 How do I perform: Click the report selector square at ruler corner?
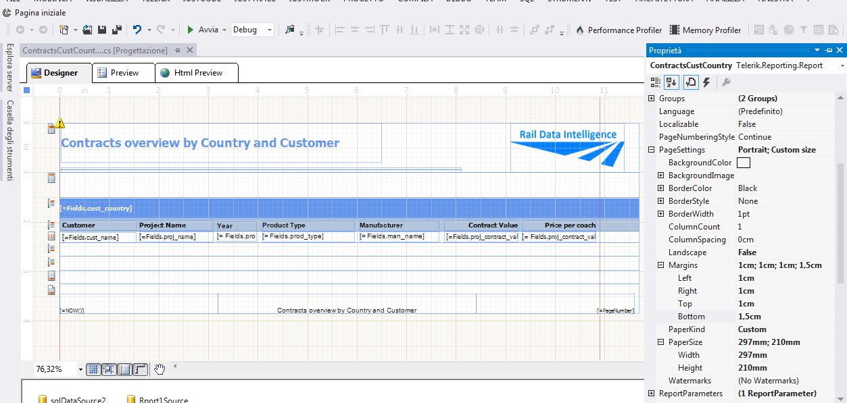[x=27, y=90]
